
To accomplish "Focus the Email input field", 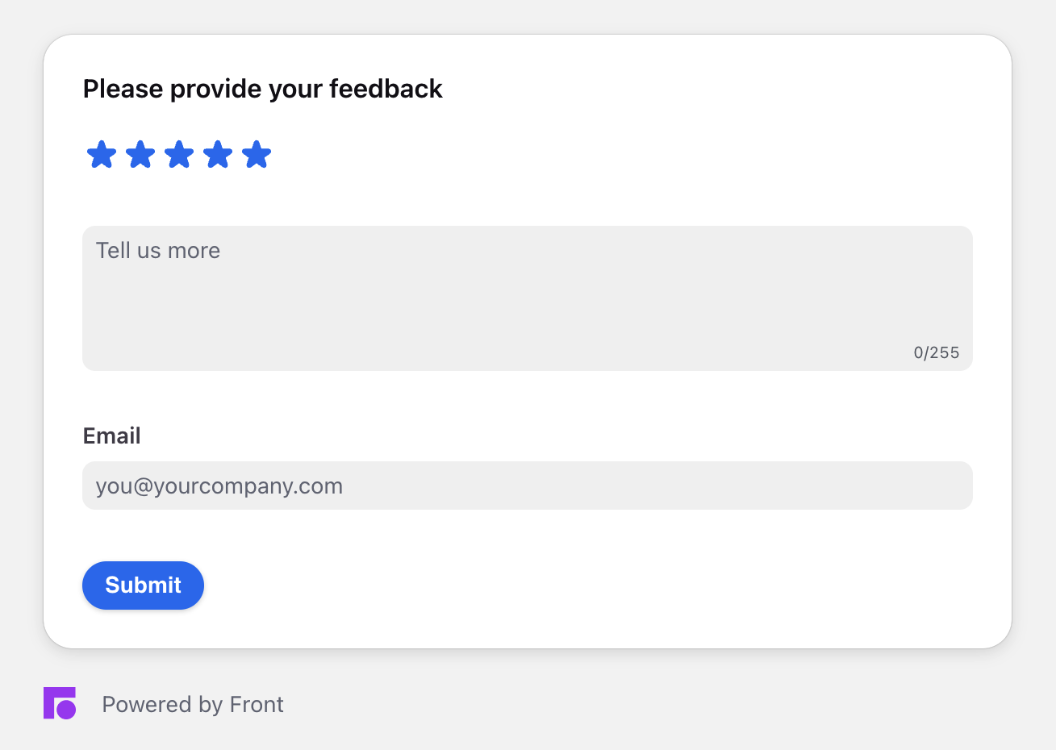I will [528, 485].
